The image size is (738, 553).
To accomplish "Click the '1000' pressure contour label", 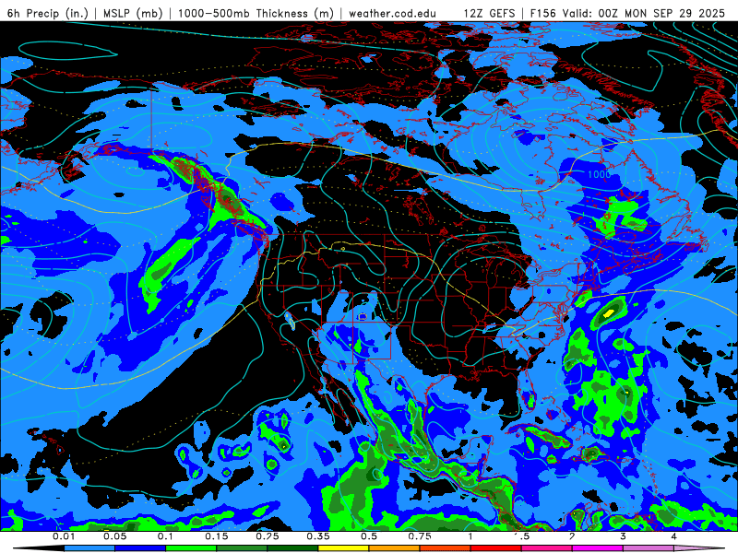I will point(599,174).
